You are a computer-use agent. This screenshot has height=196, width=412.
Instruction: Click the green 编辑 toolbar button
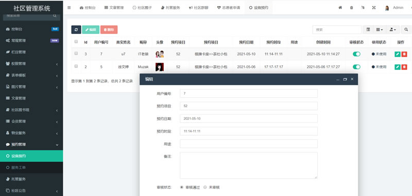point(91,30)
